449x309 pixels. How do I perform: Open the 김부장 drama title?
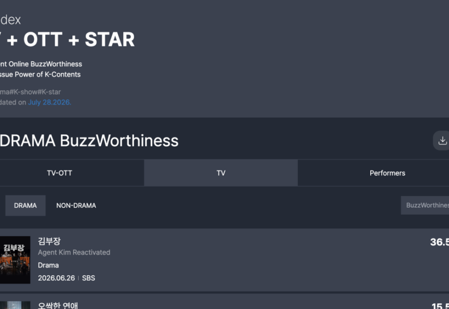tap(49, 241)
